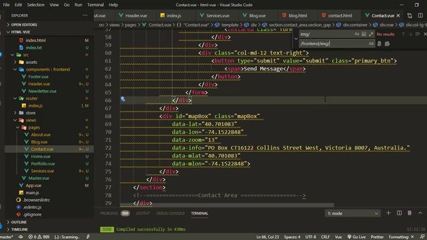This screenshot has width=427, height=240.
Task: Close the Contact.vue editor tab
Action: pyautogui.click(x=398, y=15)
